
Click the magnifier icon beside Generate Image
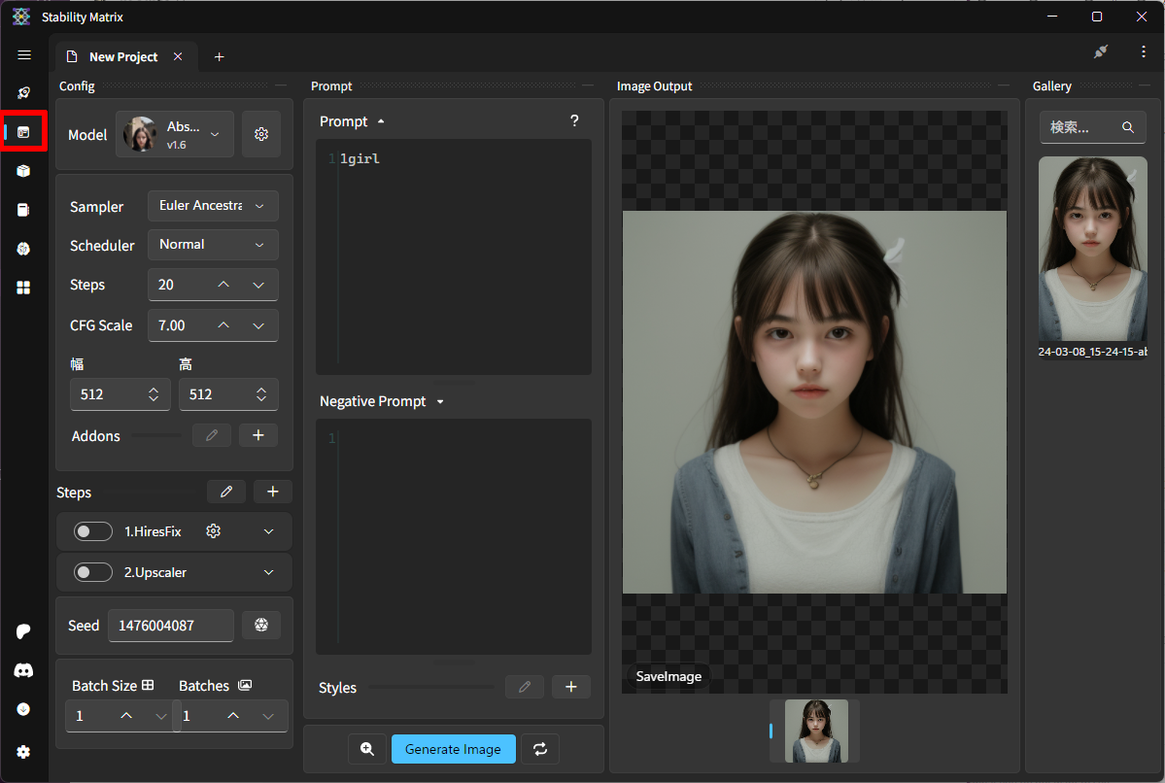tap(367, 749)
